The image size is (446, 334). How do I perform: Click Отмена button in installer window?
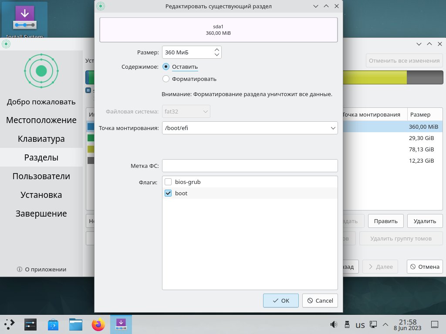pyautogui.click(x=425, y=267)
